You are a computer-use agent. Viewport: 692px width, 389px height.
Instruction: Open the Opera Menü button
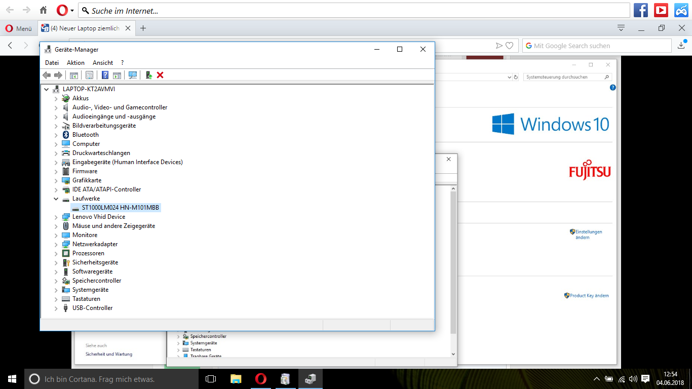(x=18, y=28)
